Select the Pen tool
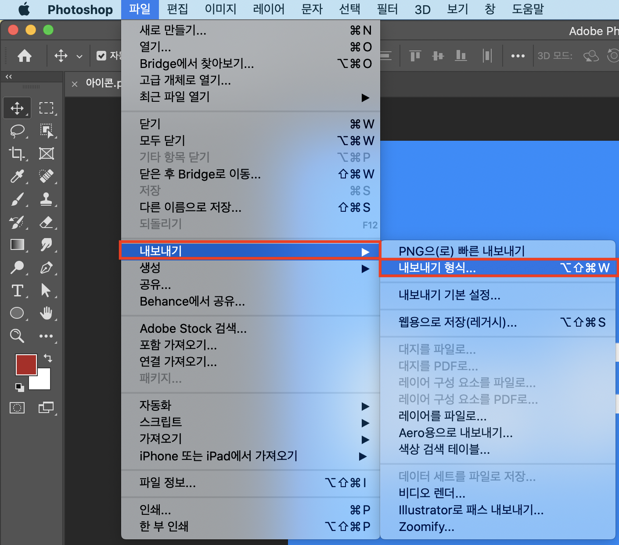The height and width of the screenshot is (545, 619). tap(46, 267)
